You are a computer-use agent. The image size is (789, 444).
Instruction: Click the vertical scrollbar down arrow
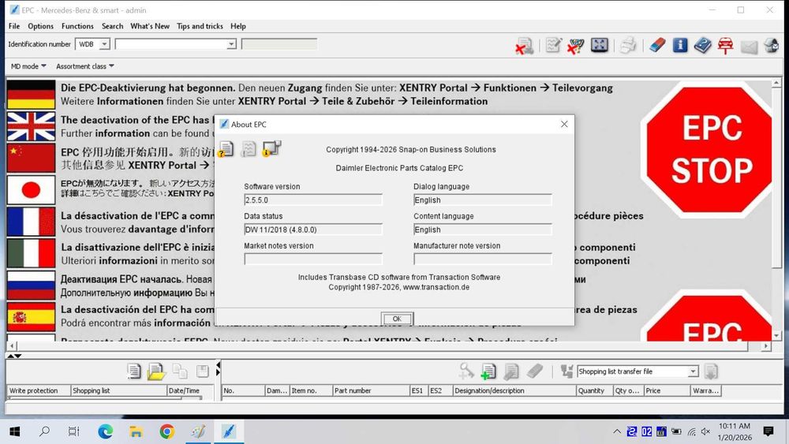[x=776, y=335]
